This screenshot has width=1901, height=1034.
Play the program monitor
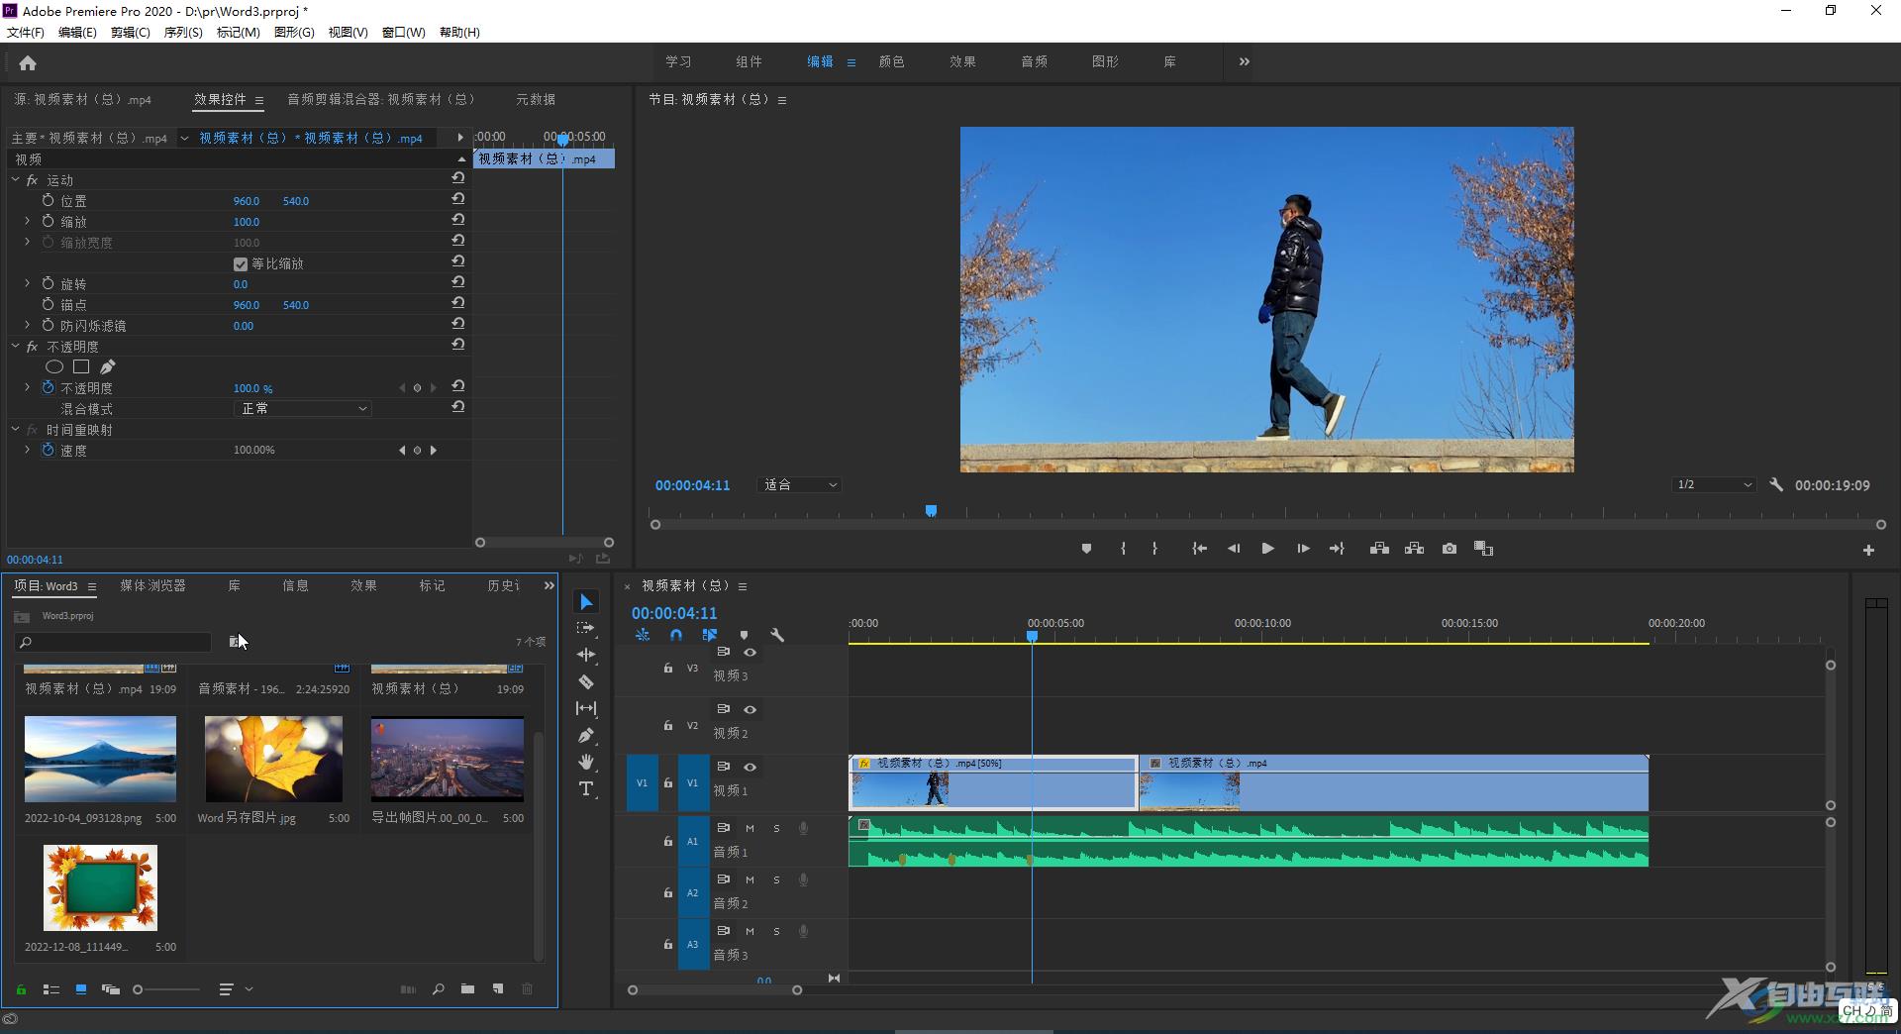(1267, 549)
